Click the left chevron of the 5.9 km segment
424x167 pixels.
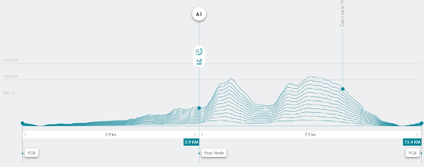(x=25, y=135)
